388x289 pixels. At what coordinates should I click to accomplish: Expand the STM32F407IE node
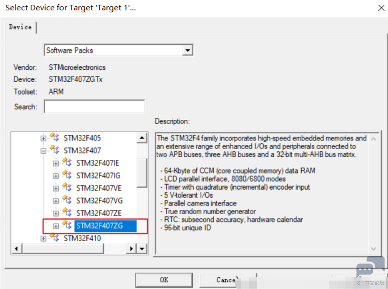tap(56, 164)
